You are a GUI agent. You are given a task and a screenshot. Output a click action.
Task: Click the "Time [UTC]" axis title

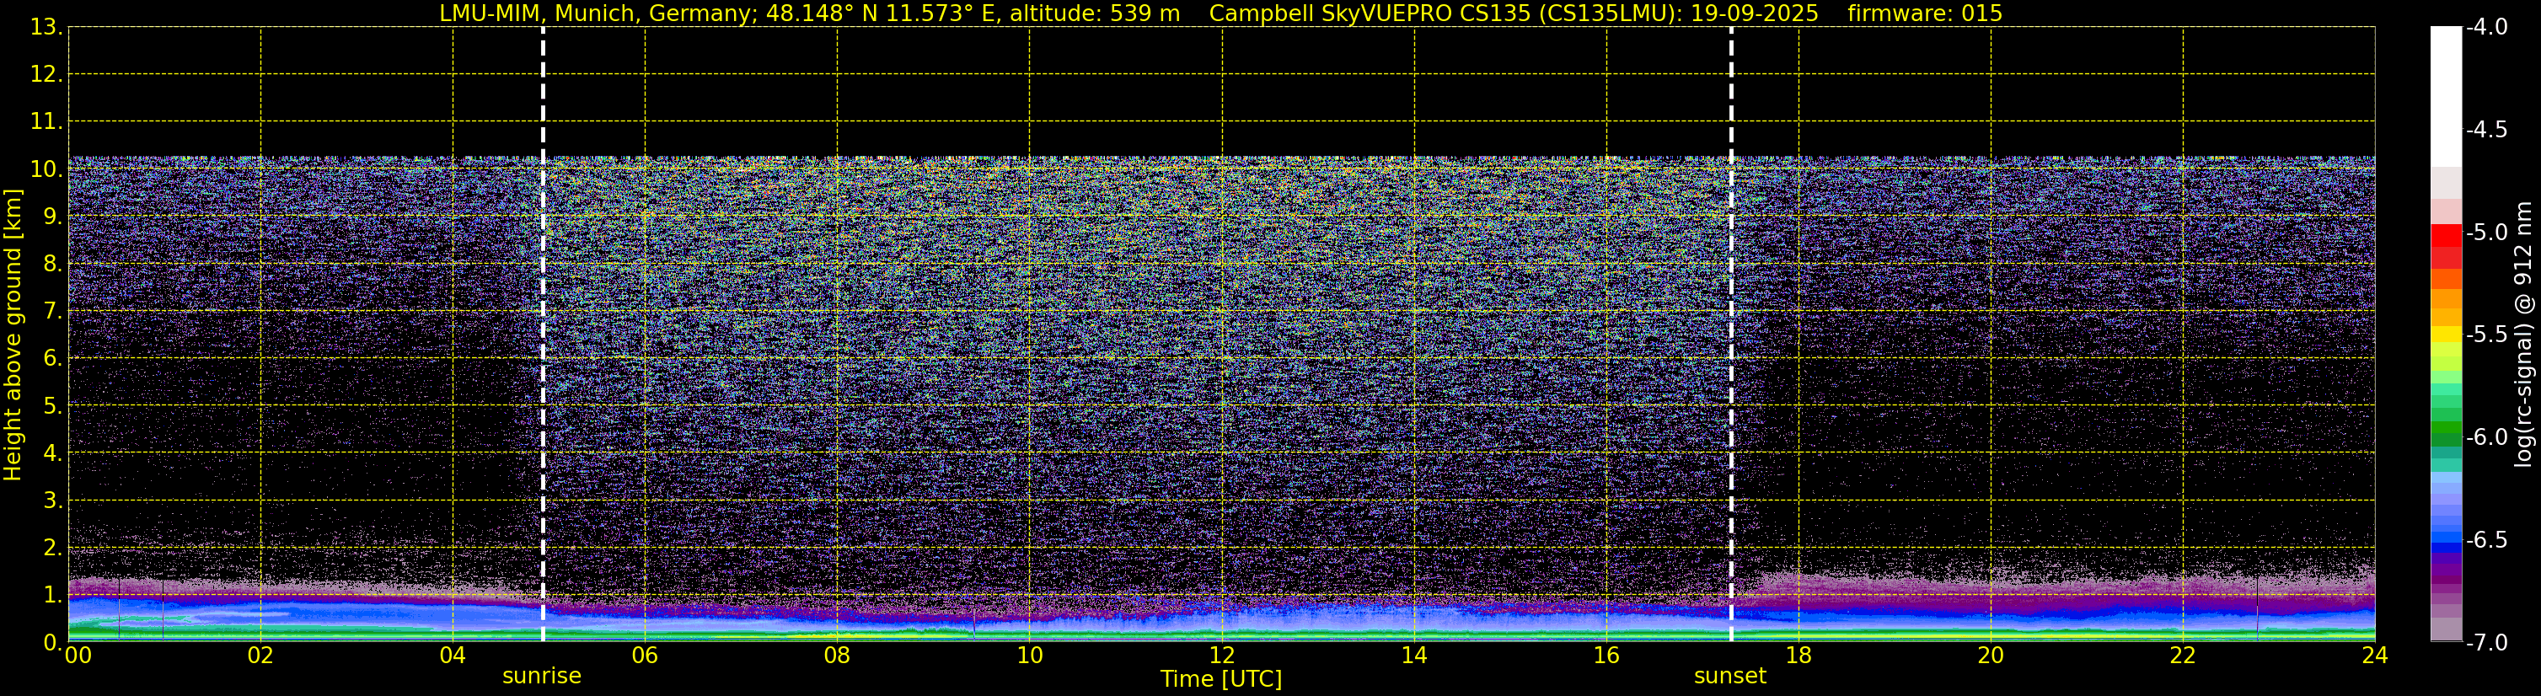tap(1221, 679)
